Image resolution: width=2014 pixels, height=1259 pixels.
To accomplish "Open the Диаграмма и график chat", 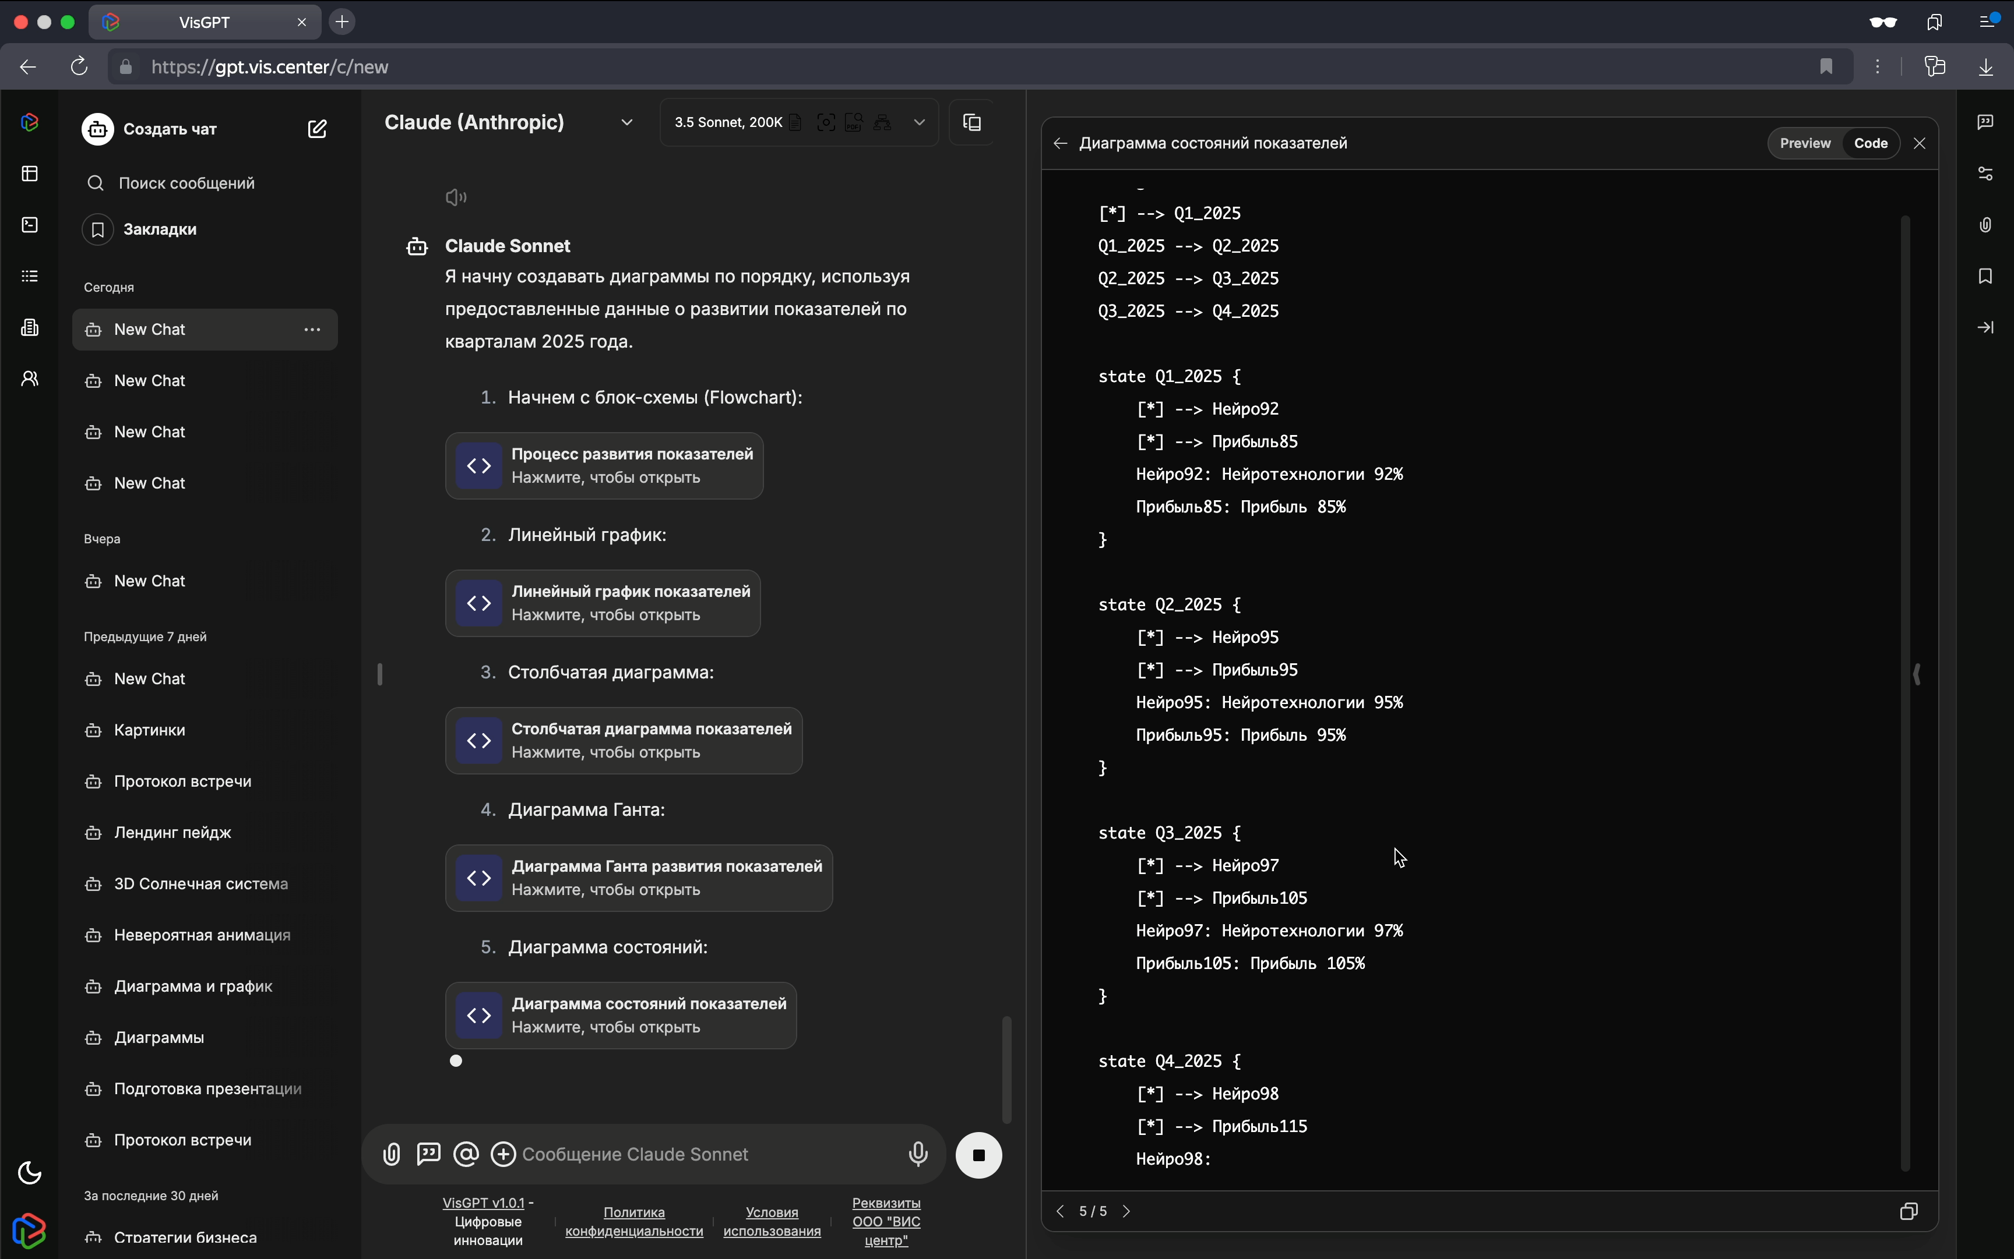I will [x=204, y=986].
